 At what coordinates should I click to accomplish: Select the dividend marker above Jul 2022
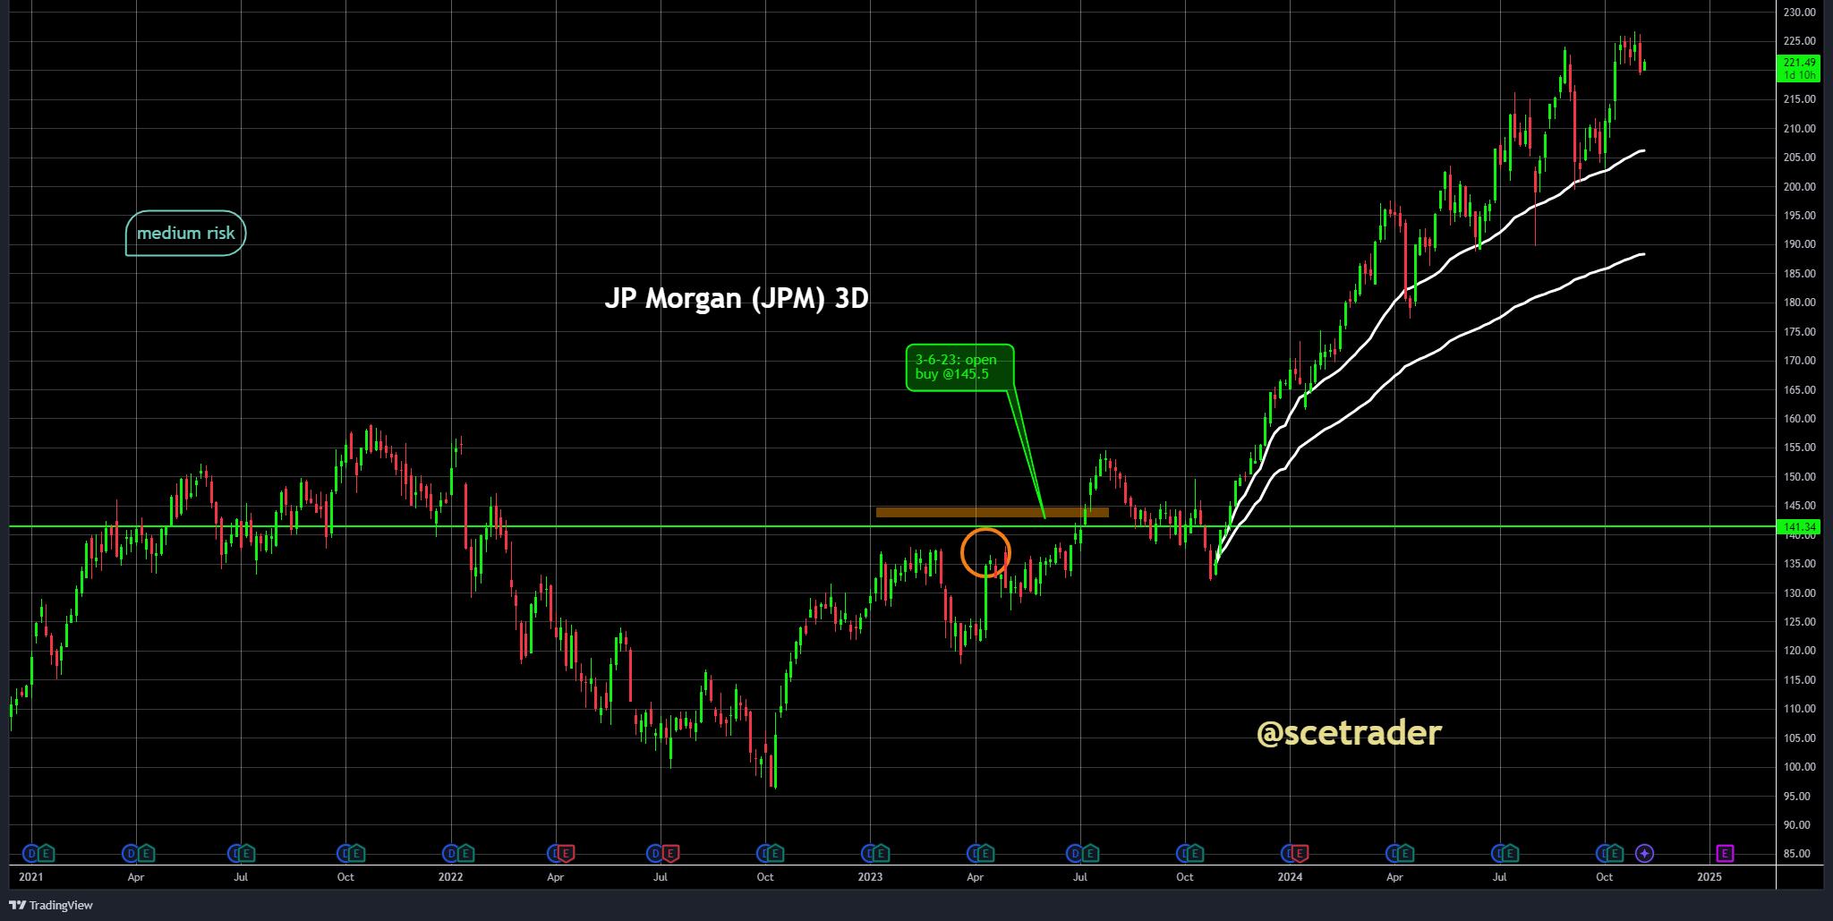coord(656,854)
